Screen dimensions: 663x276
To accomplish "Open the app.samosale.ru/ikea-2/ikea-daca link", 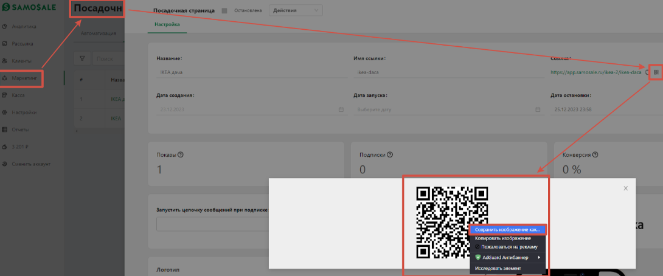I will pos(595,73).
